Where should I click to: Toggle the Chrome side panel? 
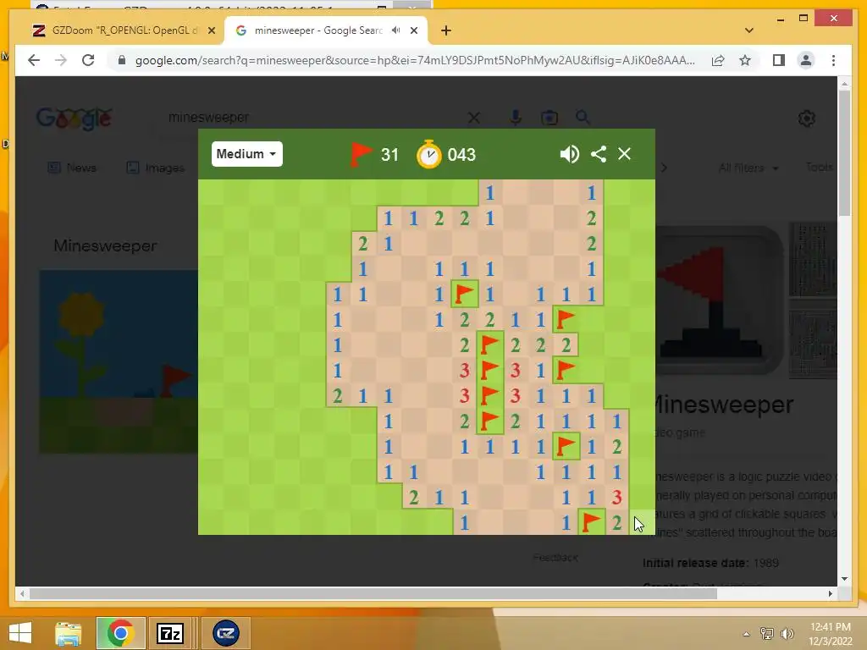pyautogui.click(x=779, y=60)
